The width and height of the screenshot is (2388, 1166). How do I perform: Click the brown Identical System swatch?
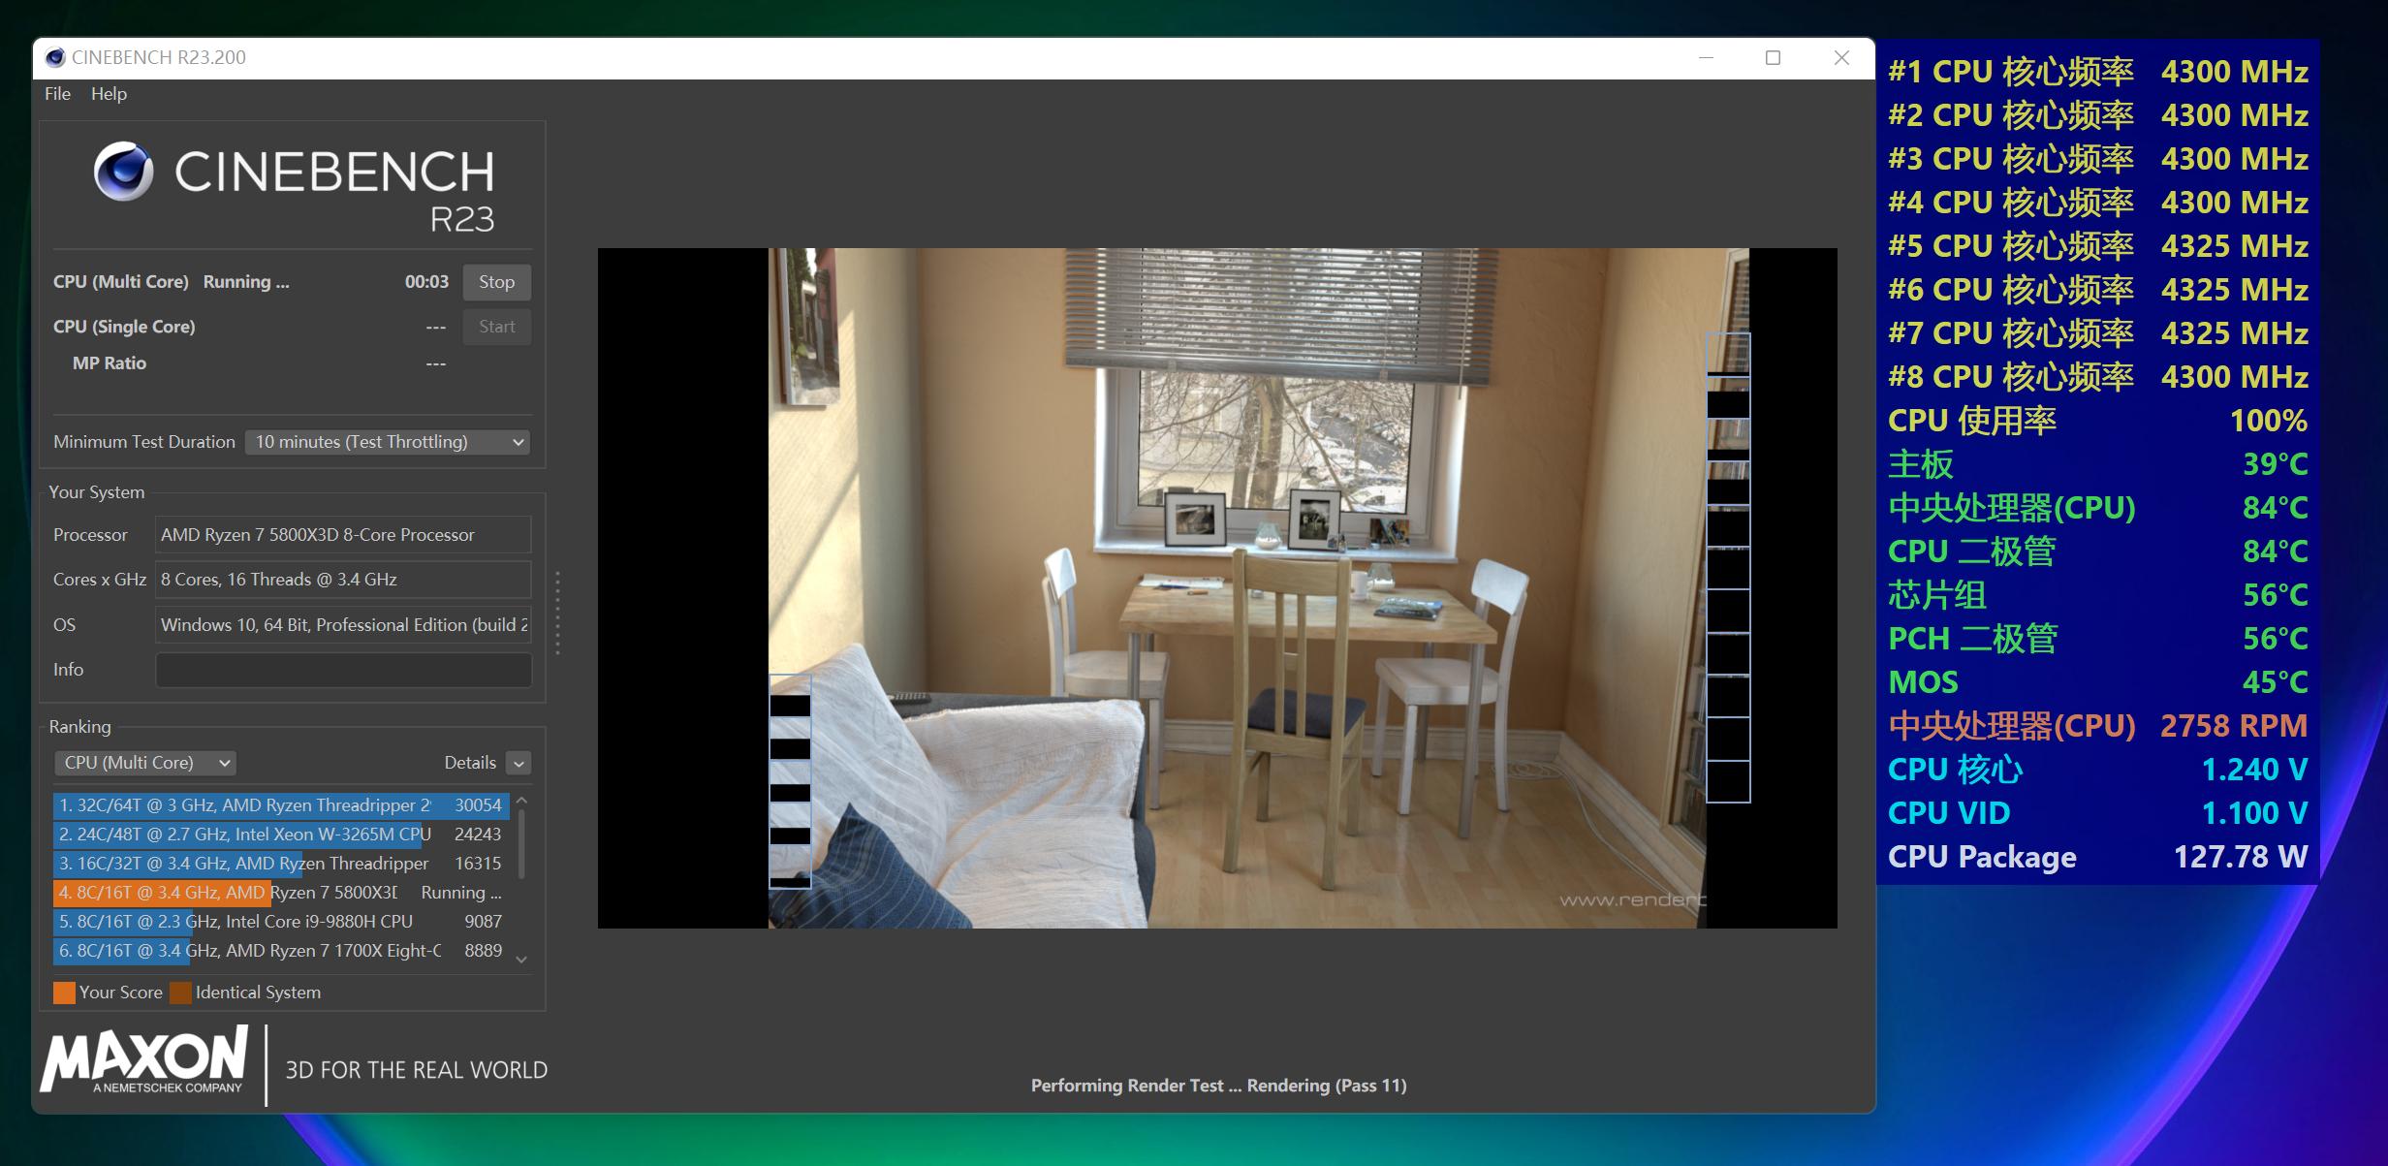(x=180, y=993)
